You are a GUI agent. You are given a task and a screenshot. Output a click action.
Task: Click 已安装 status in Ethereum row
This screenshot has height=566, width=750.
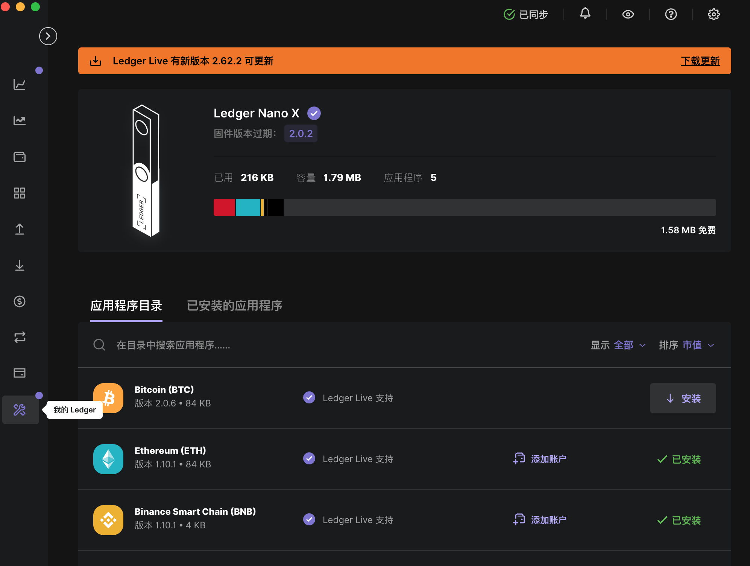coord(679,459)
